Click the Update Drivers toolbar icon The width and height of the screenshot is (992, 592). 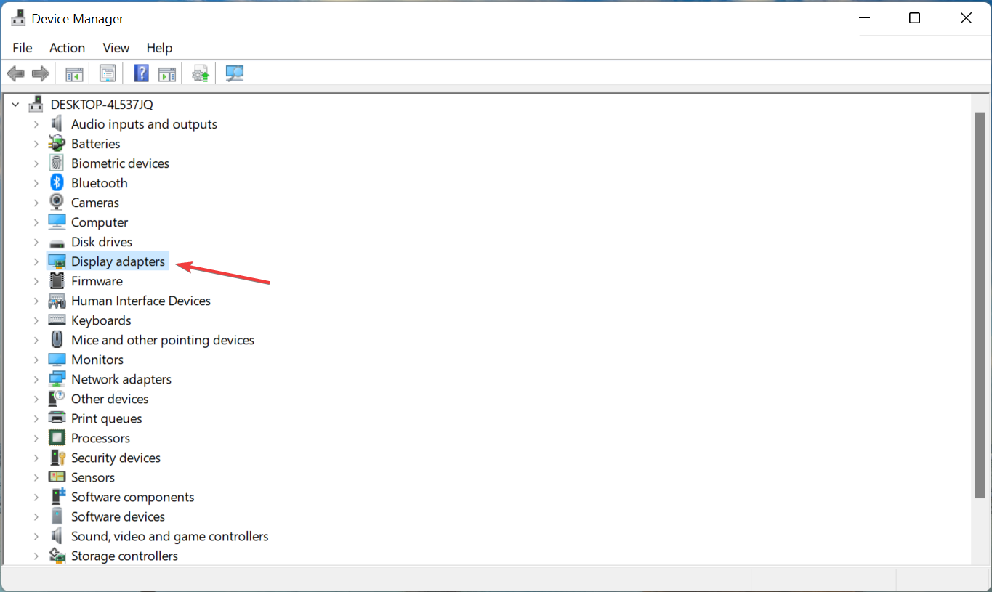[x=201, y=73]
